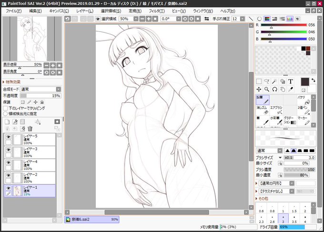
Task: Open the stabilizer value dropdown
Action: (243, 19)
